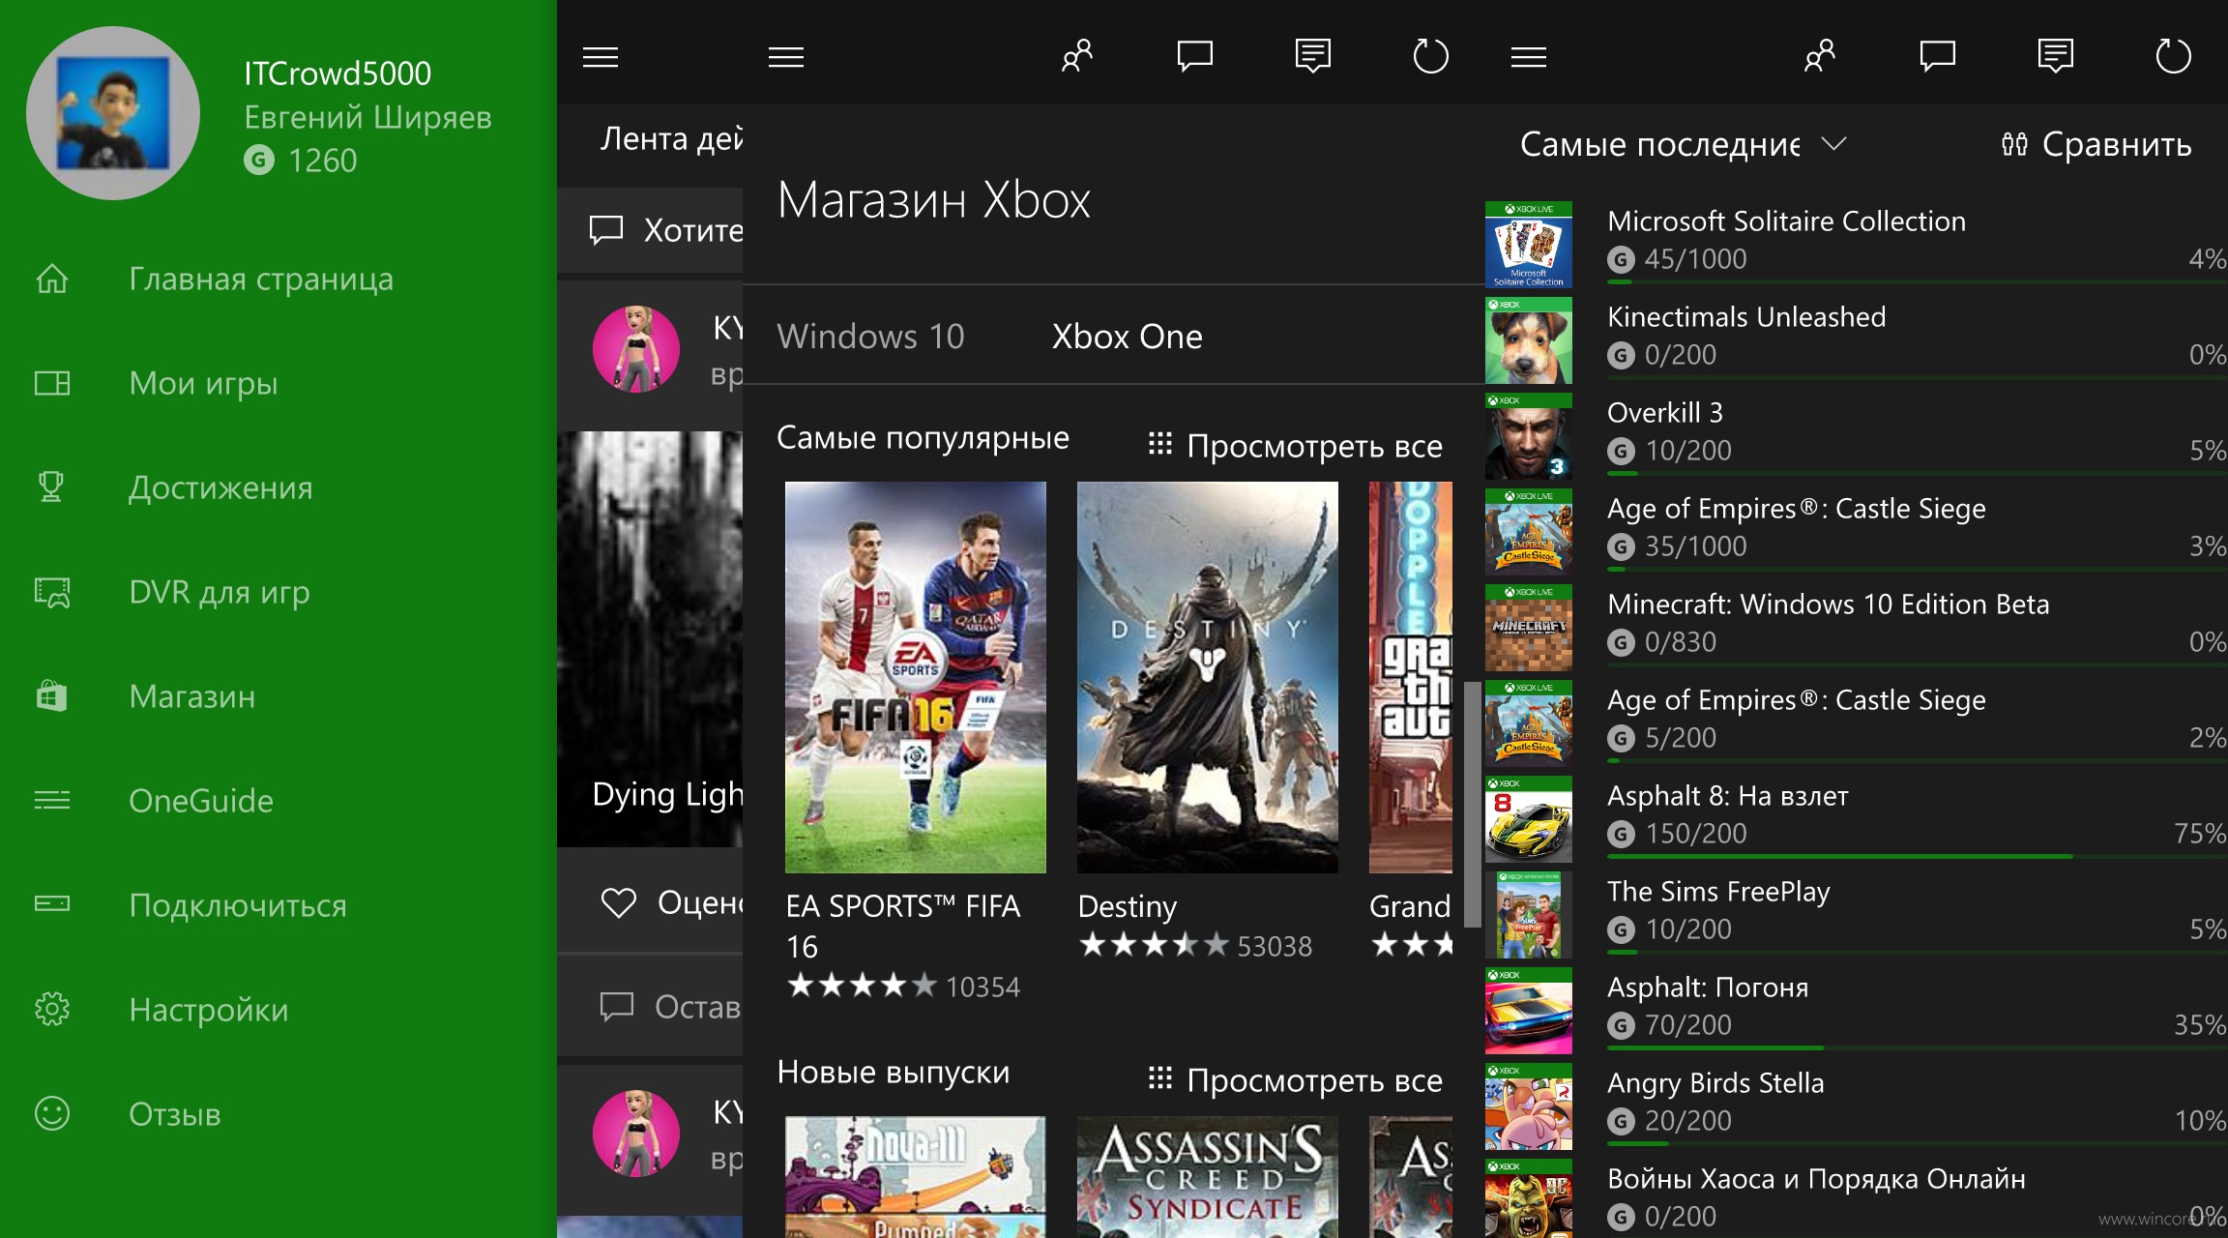The height and width of the screenshot is (1238, 2228).
Task: Click The Sims FreePlay tile icon
Action: (1529, 915)
